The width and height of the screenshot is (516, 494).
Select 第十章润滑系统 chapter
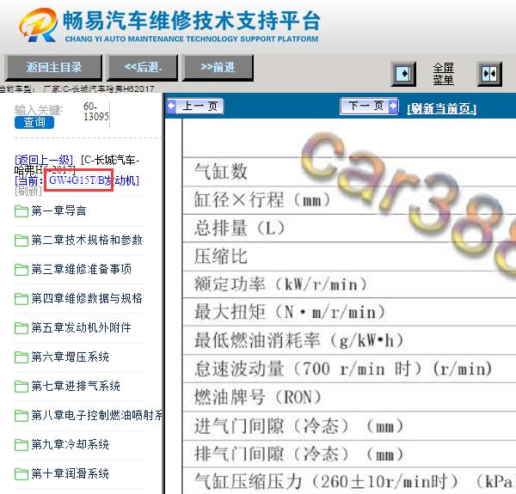71,473
